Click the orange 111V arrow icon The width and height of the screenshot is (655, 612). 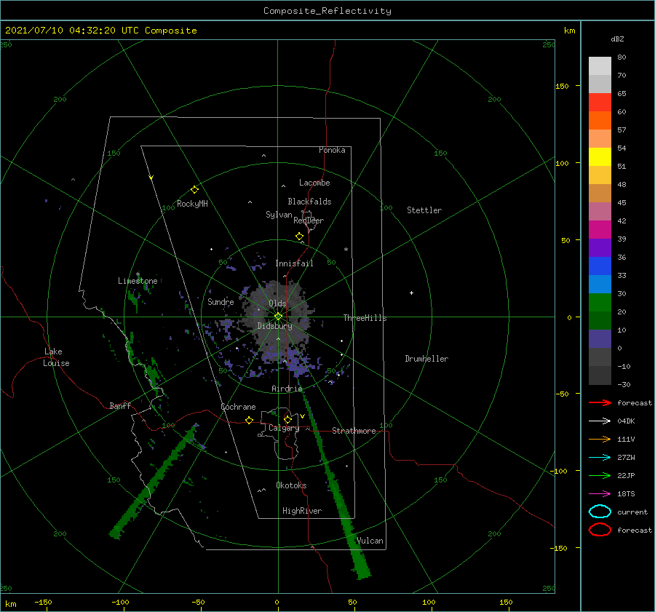point(600,439)
